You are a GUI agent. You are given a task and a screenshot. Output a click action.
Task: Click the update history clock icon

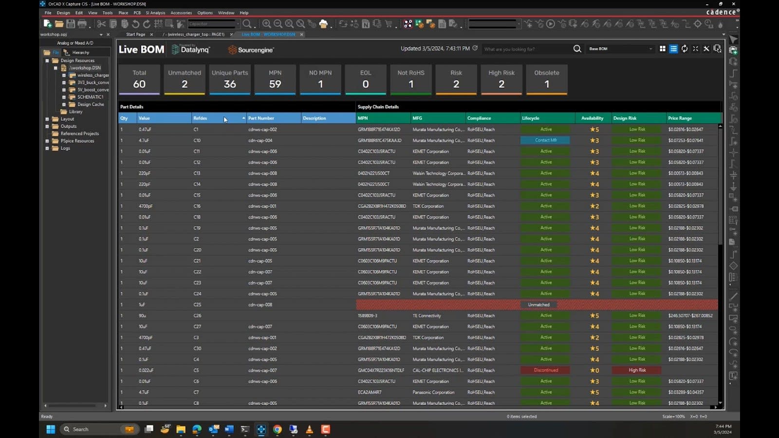[475, 48]
